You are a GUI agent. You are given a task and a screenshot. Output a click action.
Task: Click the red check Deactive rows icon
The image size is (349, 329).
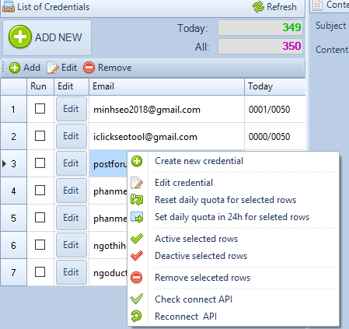click(x=137, y=256)
